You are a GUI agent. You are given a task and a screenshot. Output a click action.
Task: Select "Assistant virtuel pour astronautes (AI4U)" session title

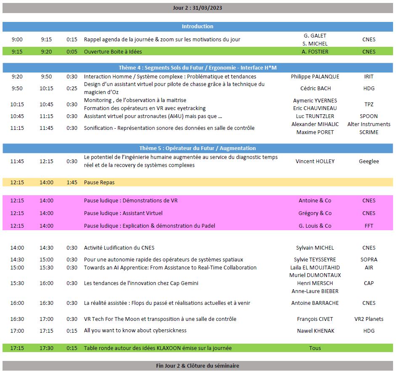pos(153,116)
